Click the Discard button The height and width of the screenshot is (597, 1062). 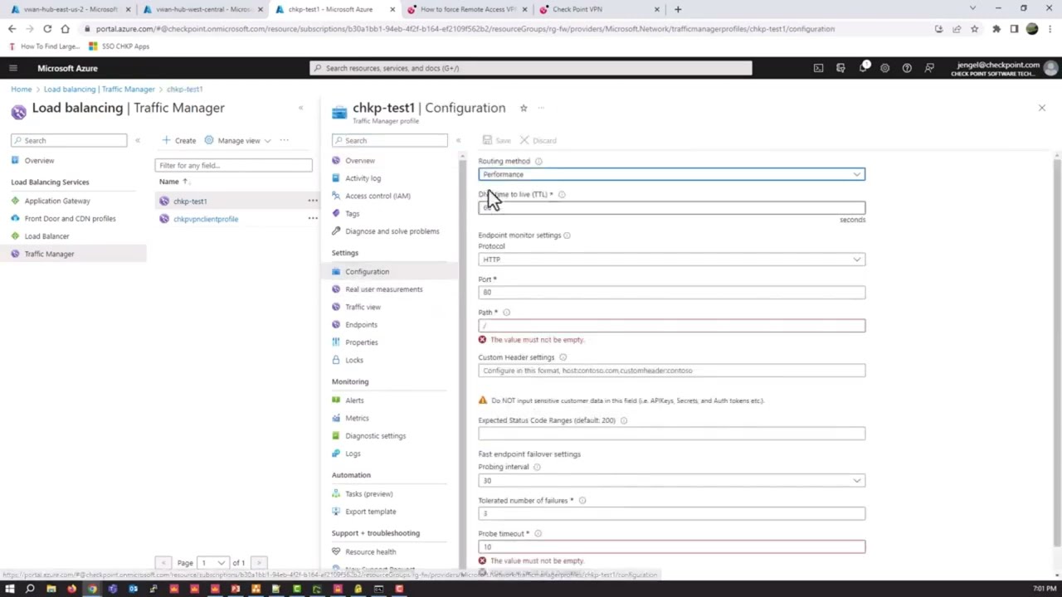[x=538, y=141]
